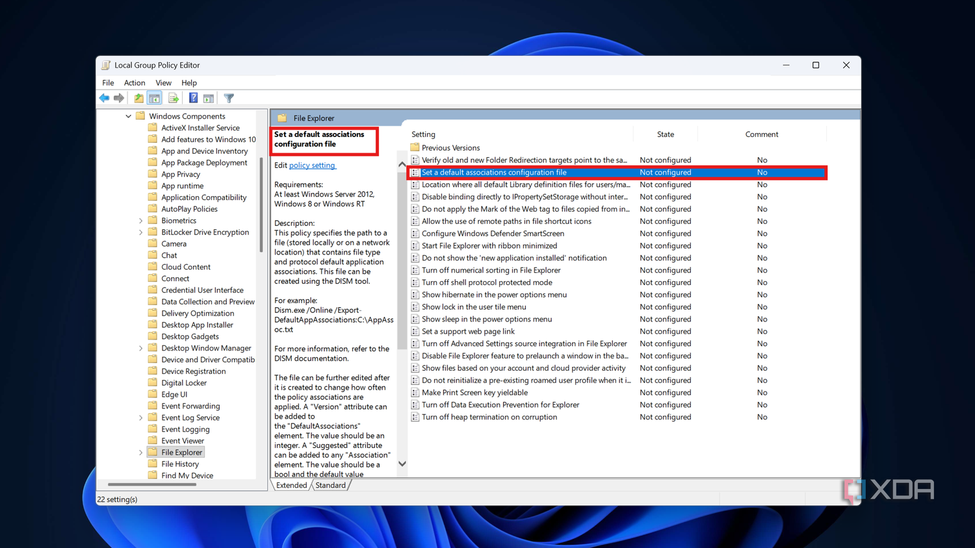Select Digital Locker tree folder
The image size is (975, 548).
coord(184,383)
